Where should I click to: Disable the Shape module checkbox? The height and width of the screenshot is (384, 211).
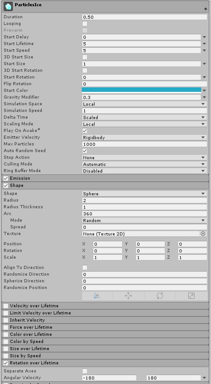point(6,186)
